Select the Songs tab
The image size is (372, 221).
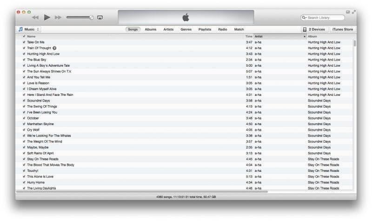tap(133, 29)
